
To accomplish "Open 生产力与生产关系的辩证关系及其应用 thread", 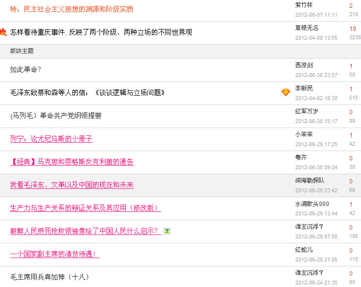I will tap(85, 208).
